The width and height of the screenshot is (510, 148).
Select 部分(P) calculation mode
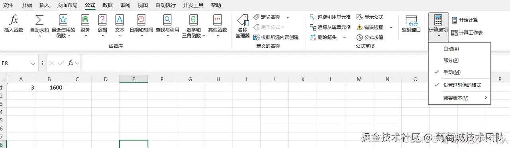click(x=459, y=60)
